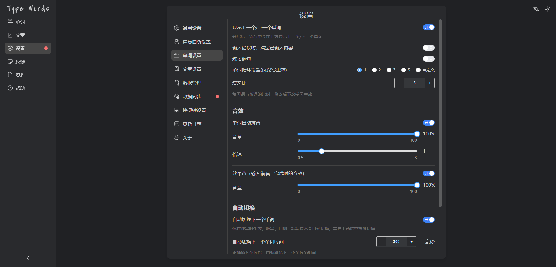Choose 自定义 loop radio option
The height and width of the screenshot is (267, 556).
click(x=418, y=70)
